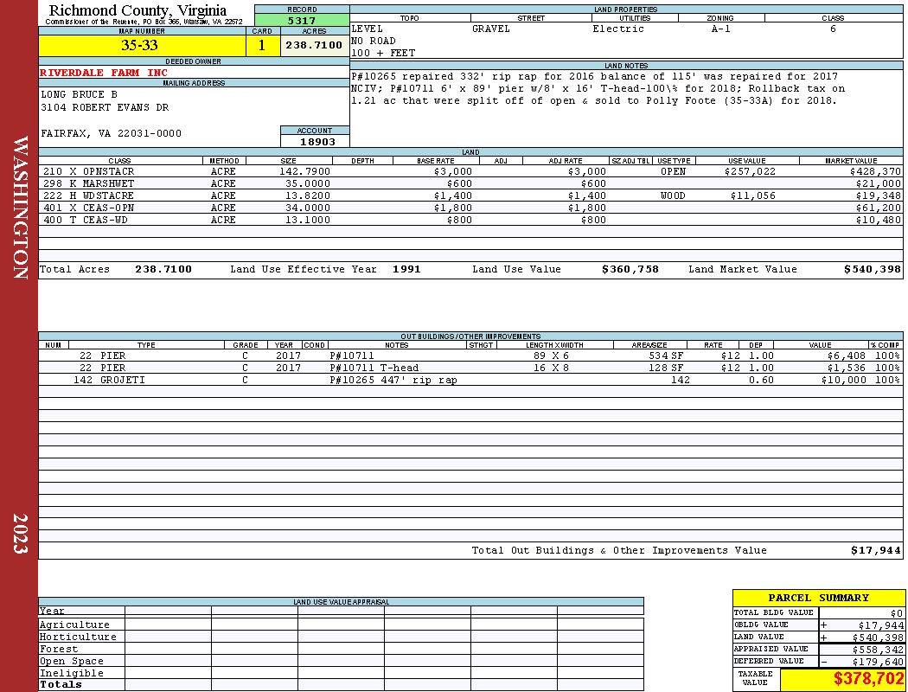
Task: Click OBLDG VALUE $17,944 in summary
Action: 880,625
